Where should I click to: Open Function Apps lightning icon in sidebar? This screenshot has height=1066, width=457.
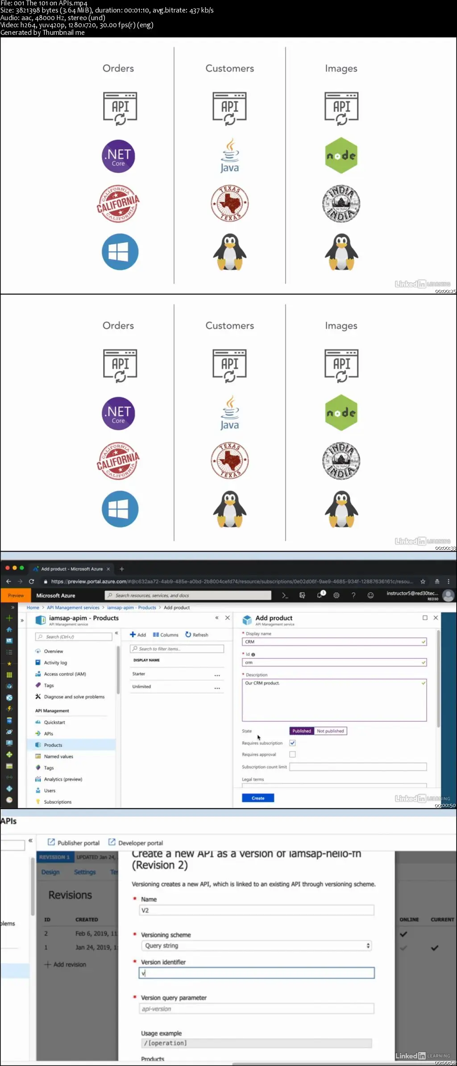[9, 709]
